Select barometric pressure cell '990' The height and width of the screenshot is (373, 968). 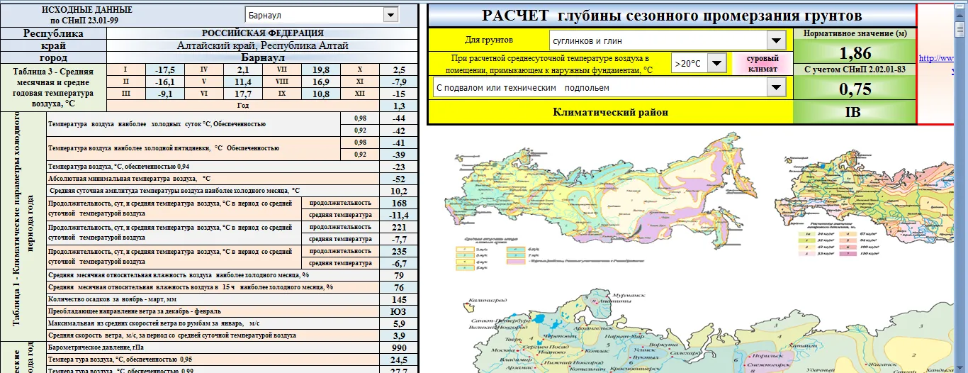(399, 348)
